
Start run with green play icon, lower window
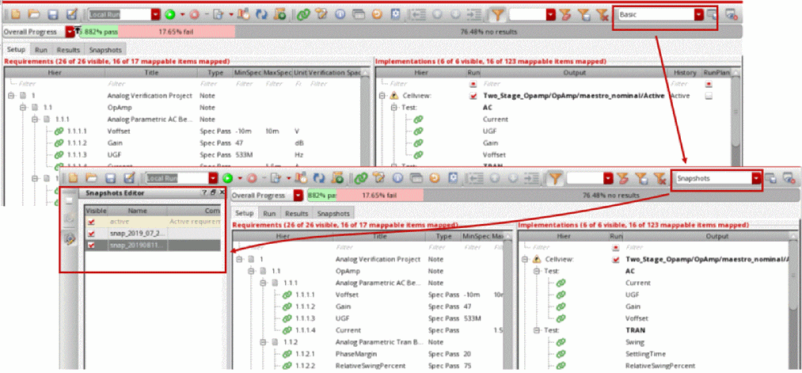coord(227,178)
